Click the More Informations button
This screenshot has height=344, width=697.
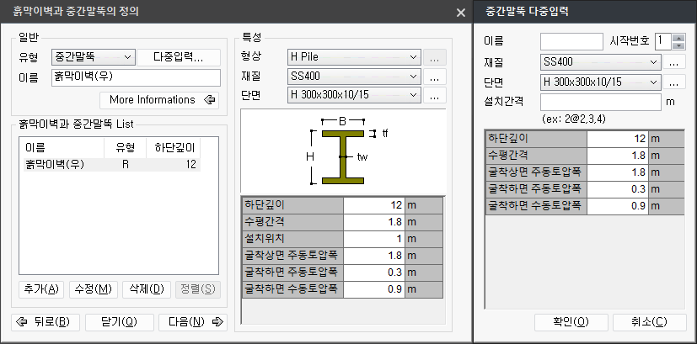[x=159, y=100]
